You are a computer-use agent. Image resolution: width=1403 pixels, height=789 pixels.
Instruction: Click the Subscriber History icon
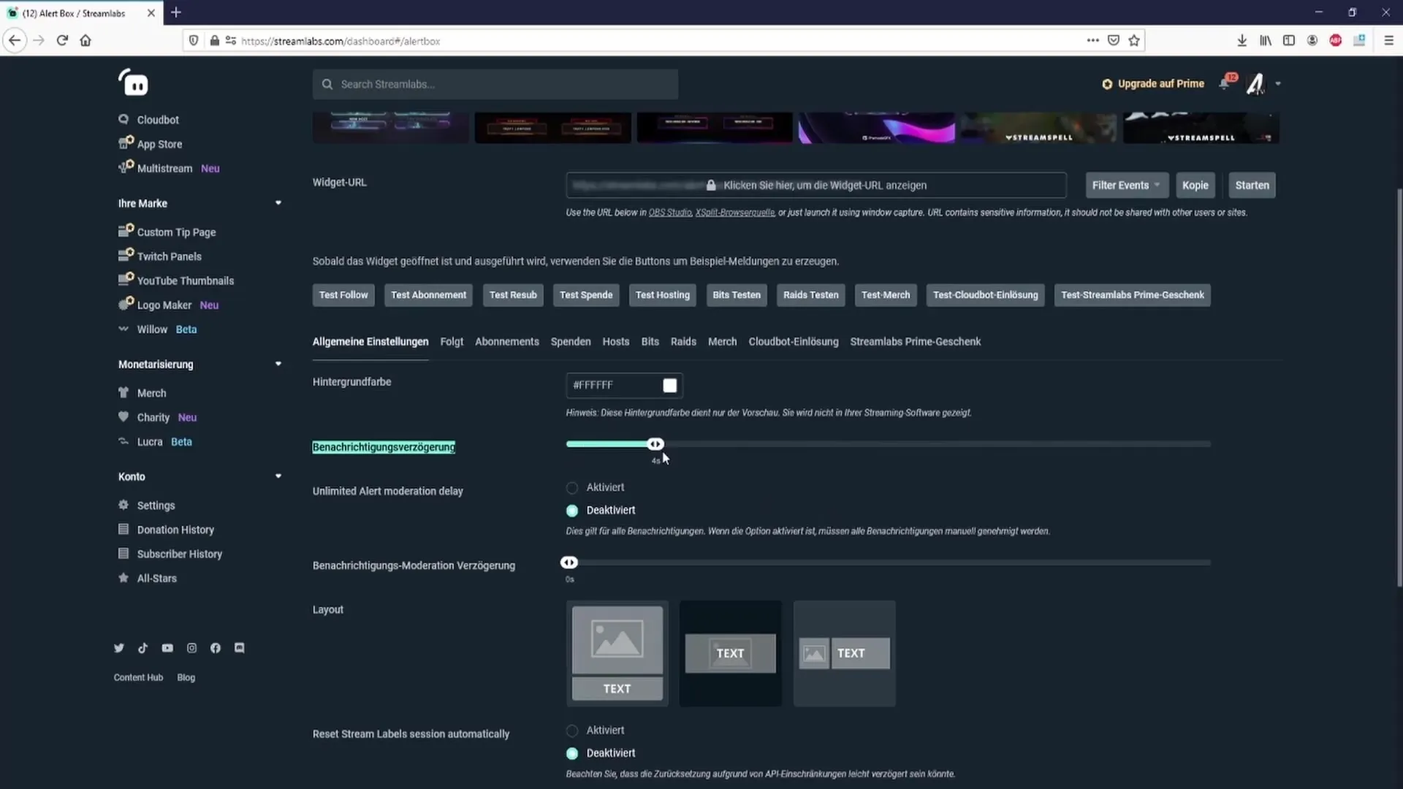pos(123,553)
